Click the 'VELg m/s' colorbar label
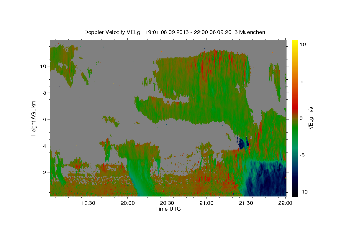The image size is (354, 236). pos(311,118)
